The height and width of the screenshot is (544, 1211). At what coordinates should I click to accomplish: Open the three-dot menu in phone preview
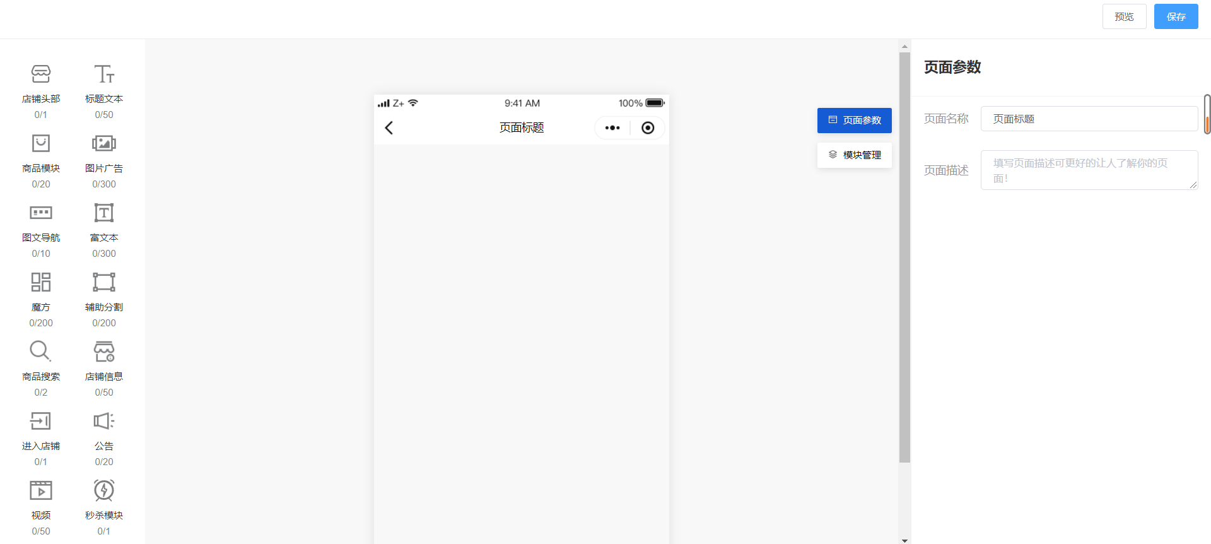(x=612, y=127)
